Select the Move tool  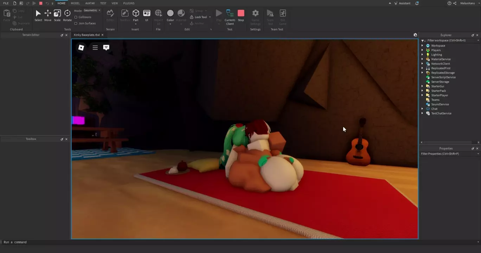coord(47,15)
